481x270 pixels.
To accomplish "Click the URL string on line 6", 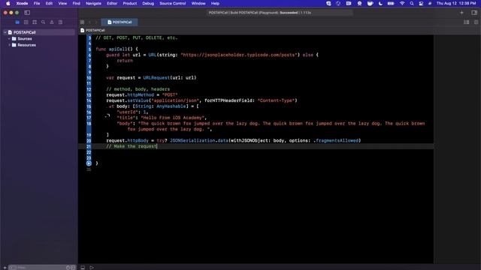I will click(x=239, y=55).
